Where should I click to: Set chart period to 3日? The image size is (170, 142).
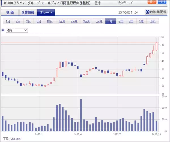[28, 21]
